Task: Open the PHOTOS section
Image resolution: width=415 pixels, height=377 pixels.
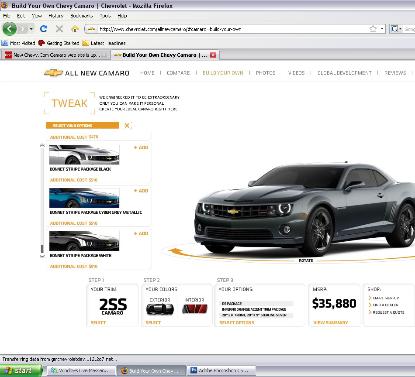Action: click(x=266, y=73)
